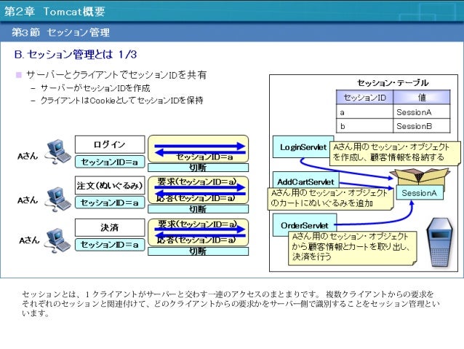Click セッションID=a box under 注文(ぬいぐるみ)
464x349 pixels.
[110, 203]
